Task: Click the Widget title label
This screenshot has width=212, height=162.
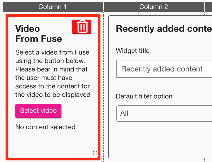Action: [x=133, y=51]
